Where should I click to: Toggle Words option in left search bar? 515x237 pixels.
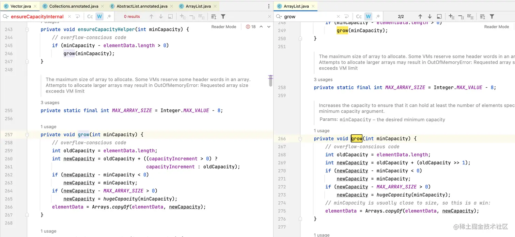[99, 16]
